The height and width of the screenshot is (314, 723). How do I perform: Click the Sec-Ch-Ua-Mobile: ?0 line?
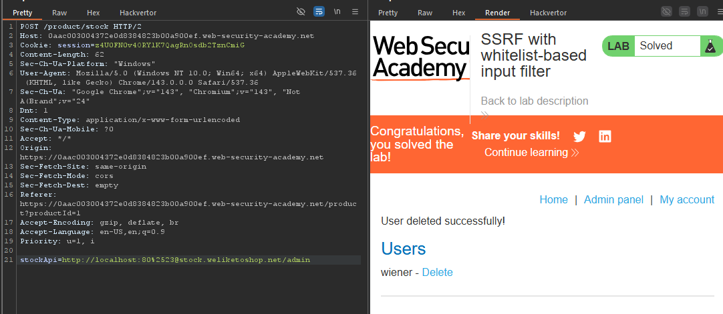click(66, 129)
